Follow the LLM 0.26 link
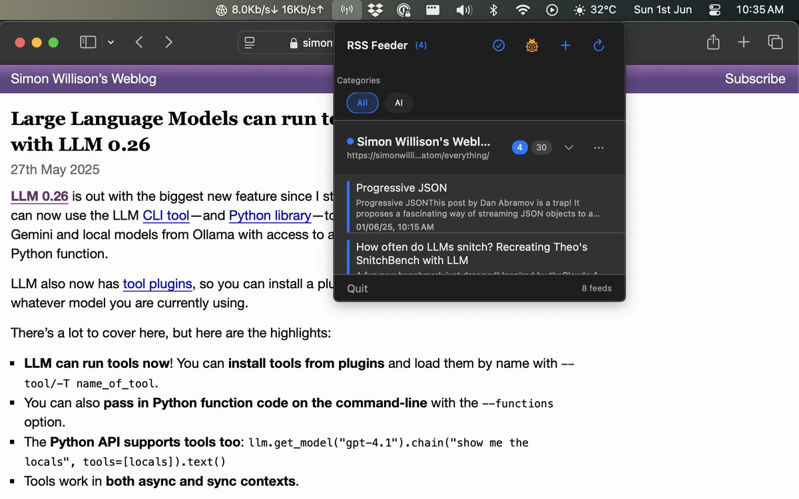 click(x=39, y=196)
